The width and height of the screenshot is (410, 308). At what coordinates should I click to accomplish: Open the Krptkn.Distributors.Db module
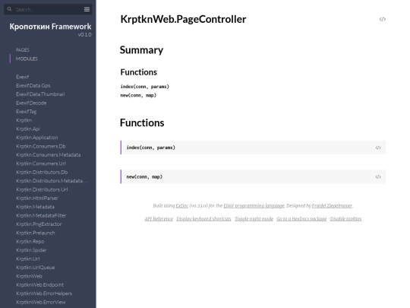(x=42, y=172)
